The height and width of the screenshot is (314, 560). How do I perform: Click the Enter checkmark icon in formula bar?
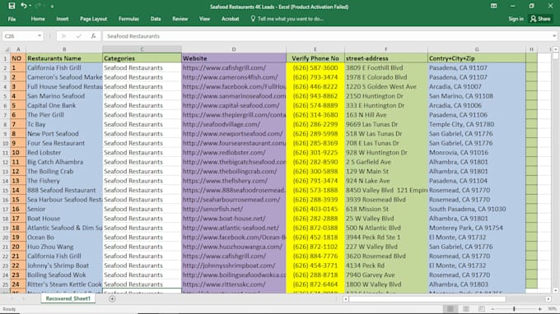pyautogui.click(x=78, y=36)
